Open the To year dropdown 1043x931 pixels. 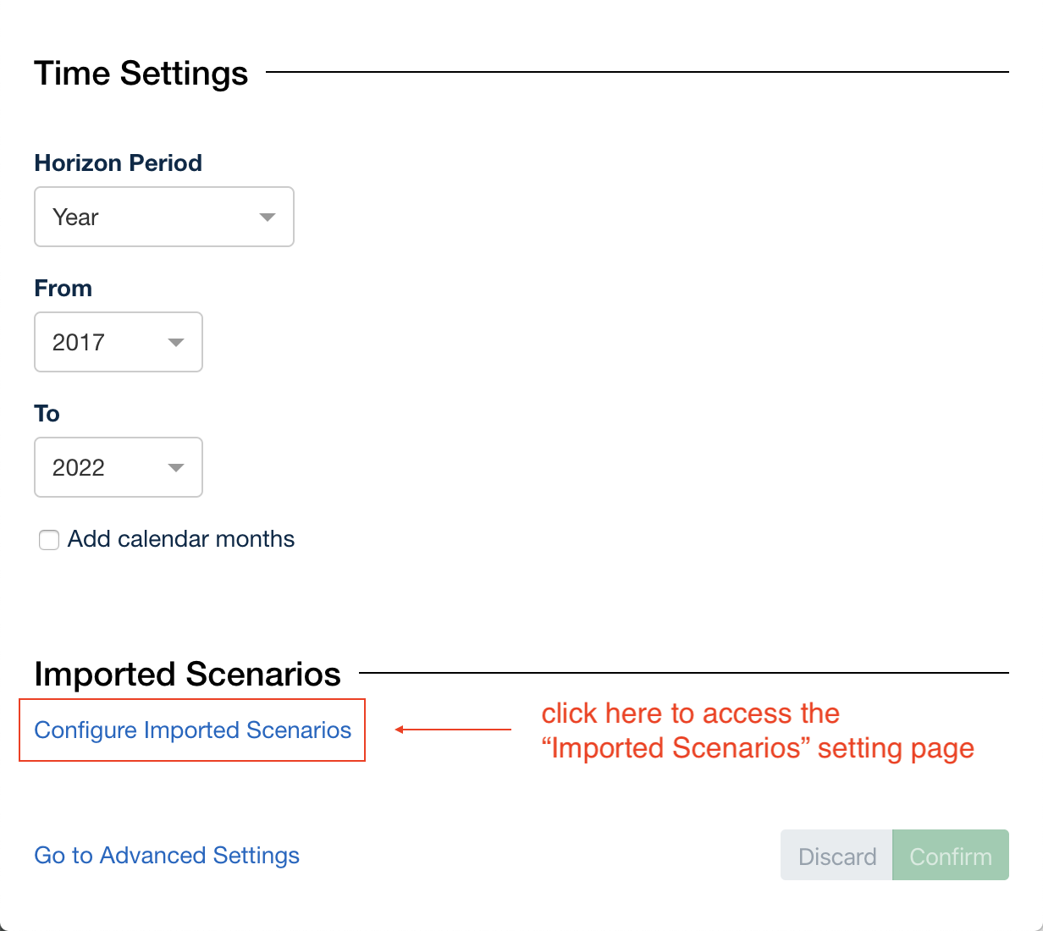[118, 467]
